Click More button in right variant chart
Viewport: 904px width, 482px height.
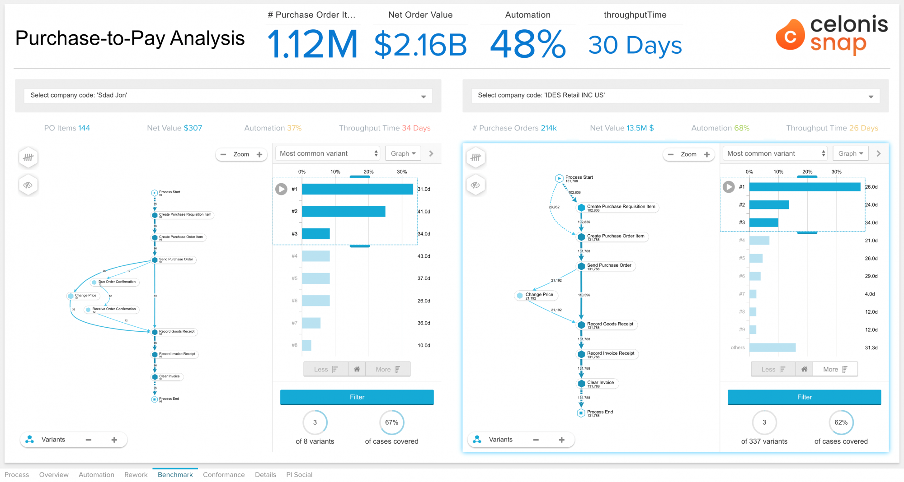click(834, 369)
